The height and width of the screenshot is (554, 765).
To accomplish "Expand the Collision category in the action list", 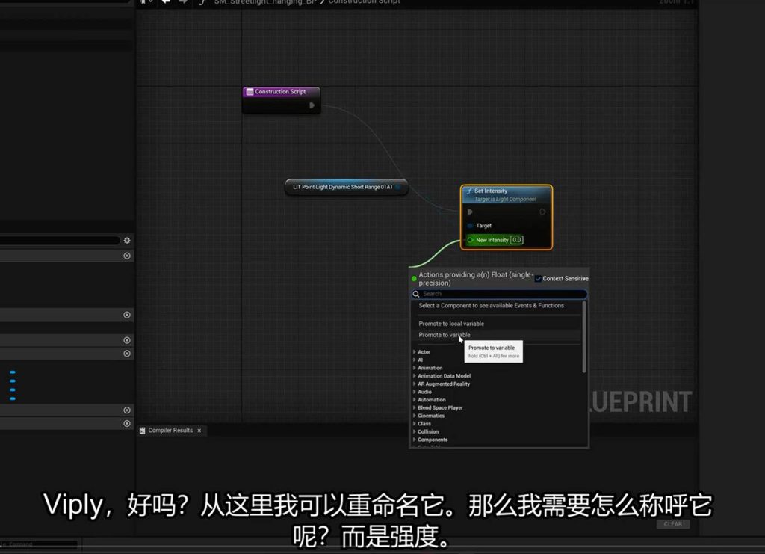I will click(x=415, y=431).
